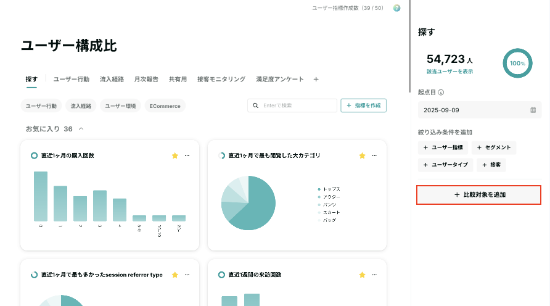Image resolution: width=550 pixels, height=306 pixels.
Task: Click ring icon of 直近1ヶ月の購入回数 card
Action: point(34,155)
